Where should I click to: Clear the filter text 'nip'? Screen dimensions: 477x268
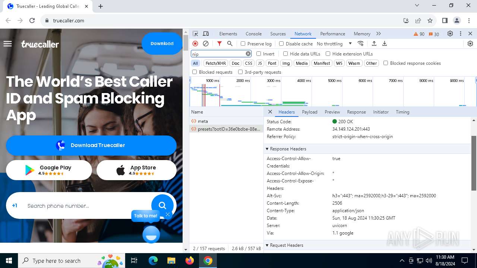click(x=248, y=54)
